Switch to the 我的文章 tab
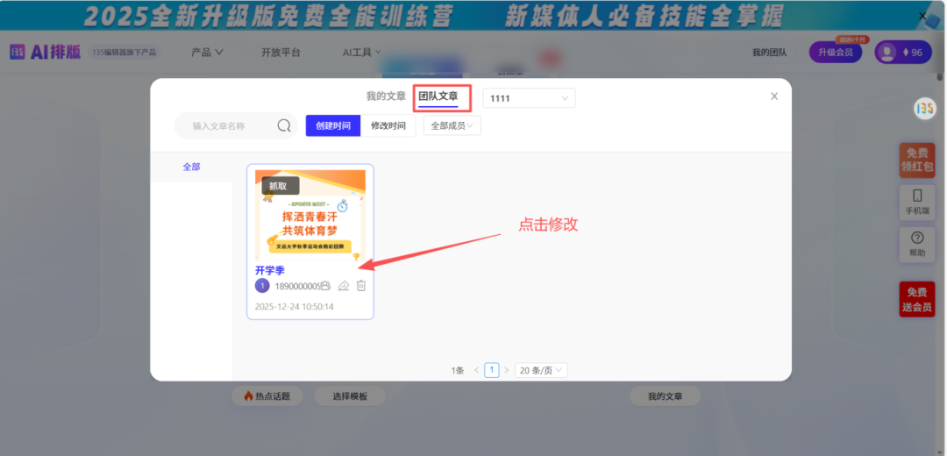 [386, 96]
